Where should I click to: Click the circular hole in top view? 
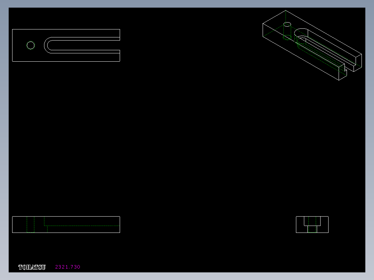click(31, 45)
